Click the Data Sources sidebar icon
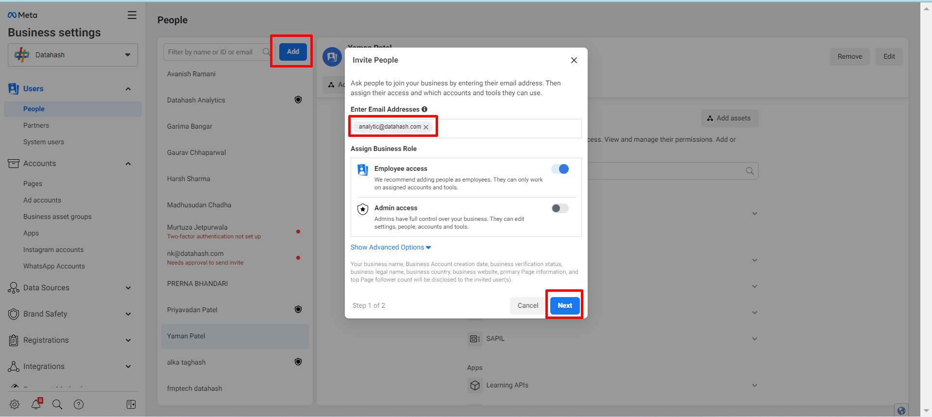The image size is (932, 417). [x=14, y=288]
